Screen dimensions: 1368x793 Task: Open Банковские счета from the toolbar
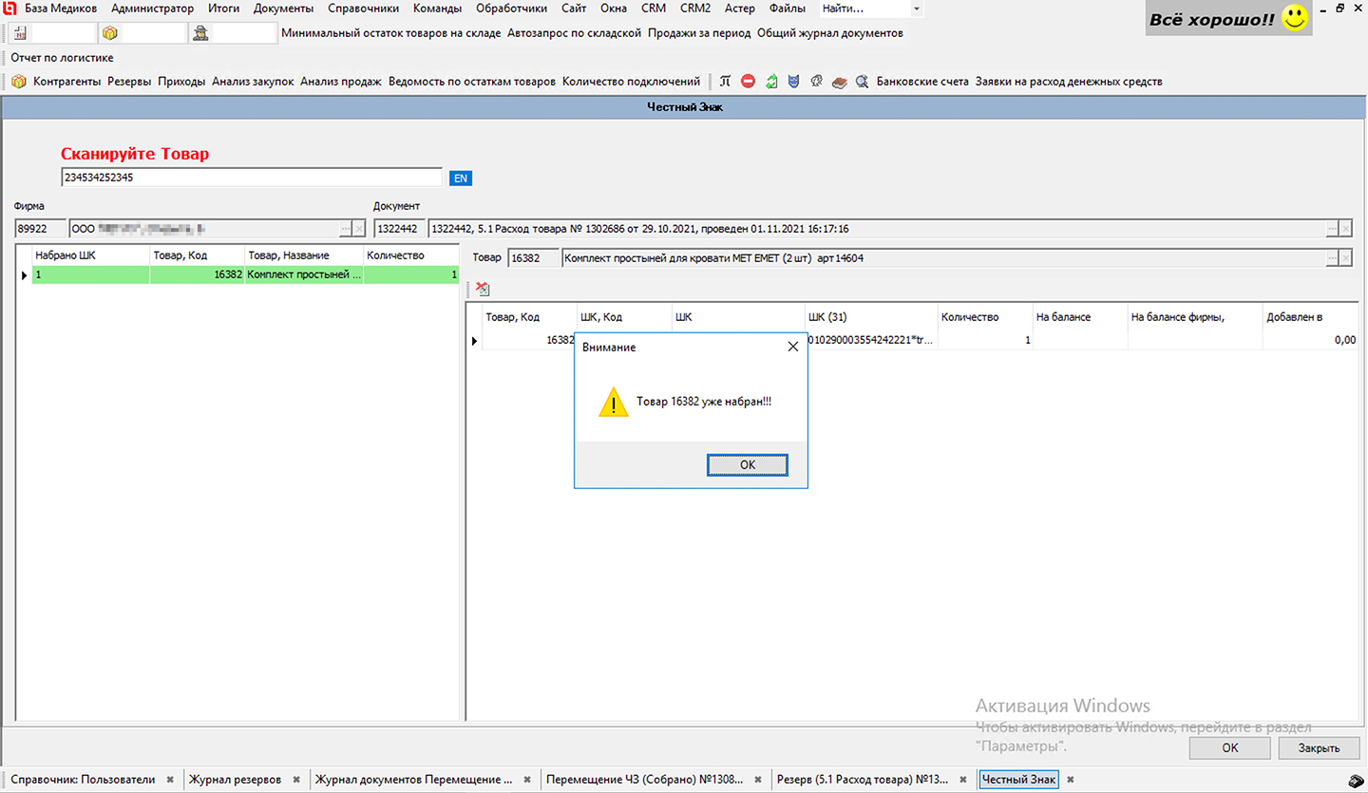[x=921, y=82]
